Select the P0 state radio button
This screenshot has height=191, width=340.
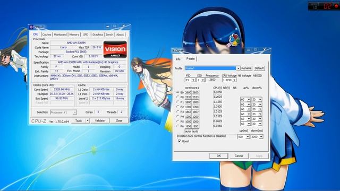(178, 97)
